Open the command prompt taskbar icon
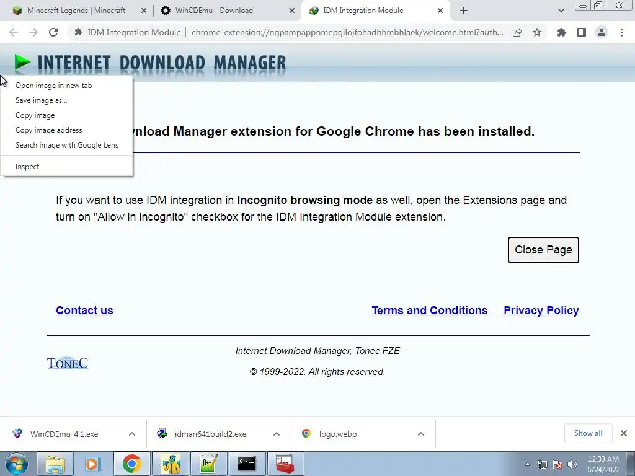635x476 pixels. tap(247, 464)
